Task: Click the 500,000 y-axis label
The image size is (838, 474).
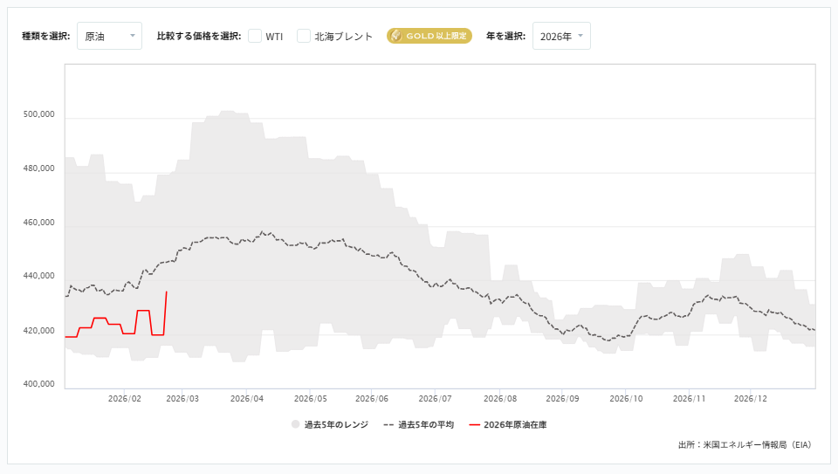Action: (x=38, y=114)
